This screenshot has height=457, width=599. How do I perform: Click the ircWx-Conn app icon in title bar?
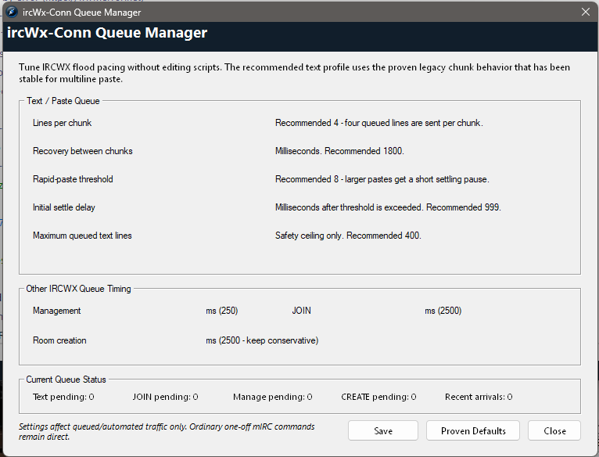pos(12,13)
